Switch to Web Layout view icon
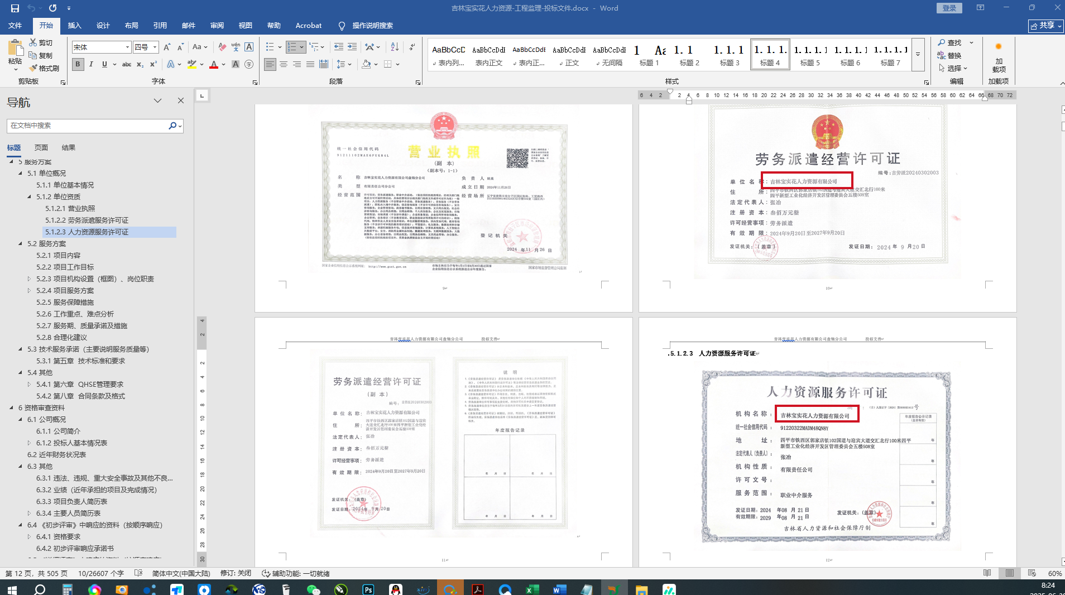This screenshot has width=1065, height=595. [1032, 573]
